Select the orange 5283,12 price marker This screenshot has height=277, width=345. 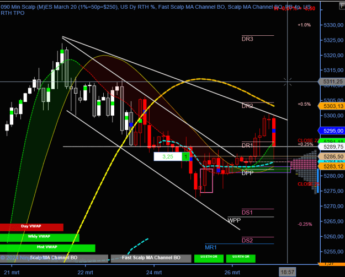(x=332, y=166)
